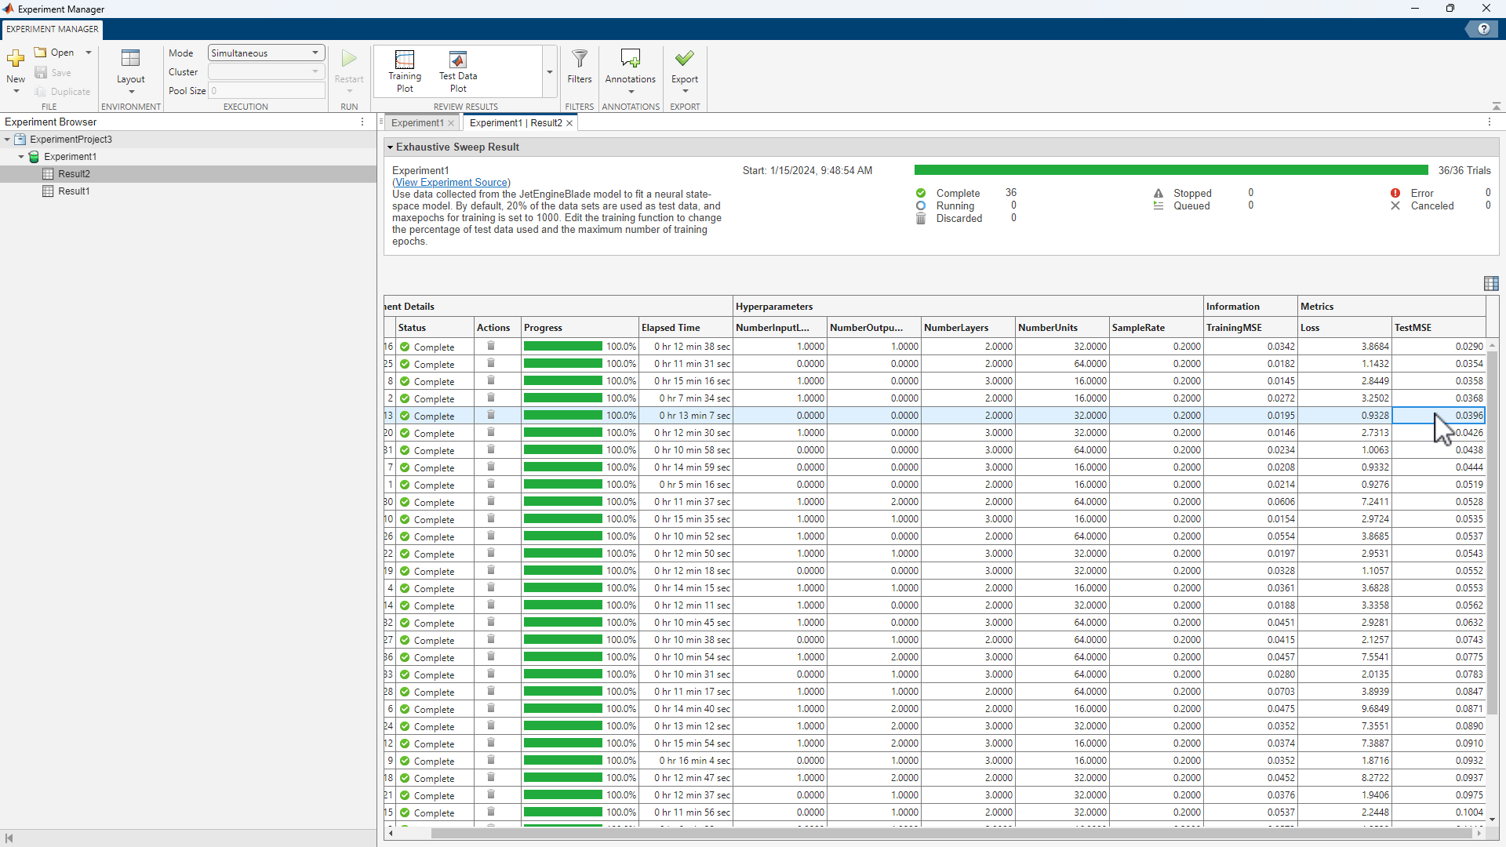
Task: Open the Layout menu icon
Action: click(x=130, y=59)
